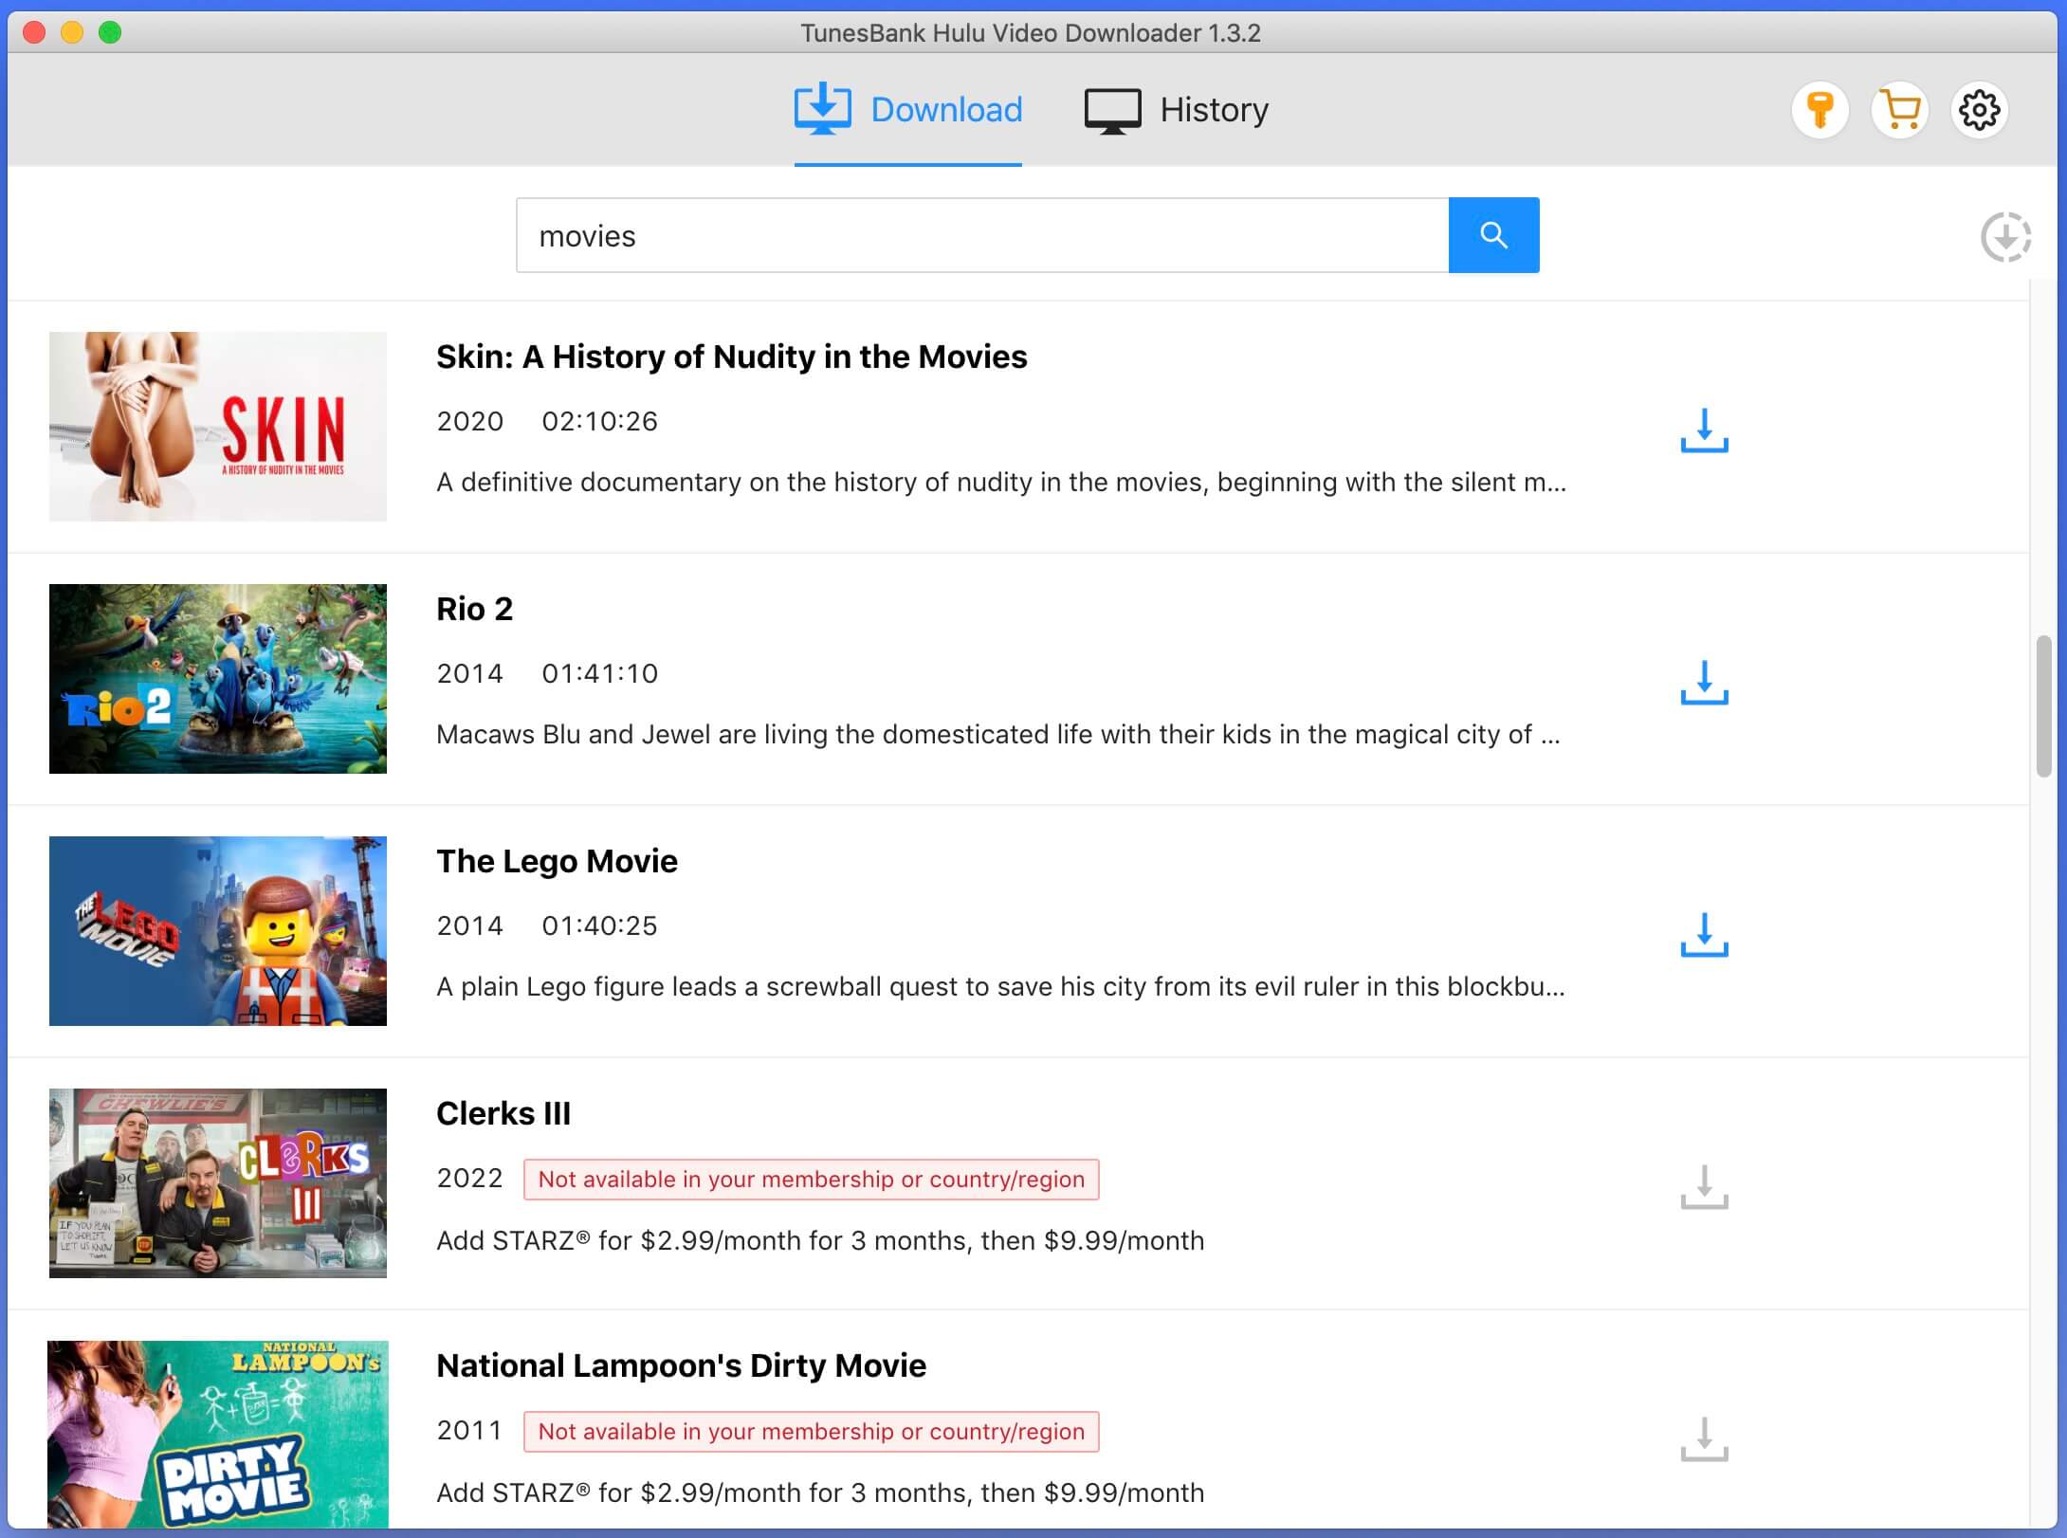
Task: Switch to the History tab
Action: 1176,110
